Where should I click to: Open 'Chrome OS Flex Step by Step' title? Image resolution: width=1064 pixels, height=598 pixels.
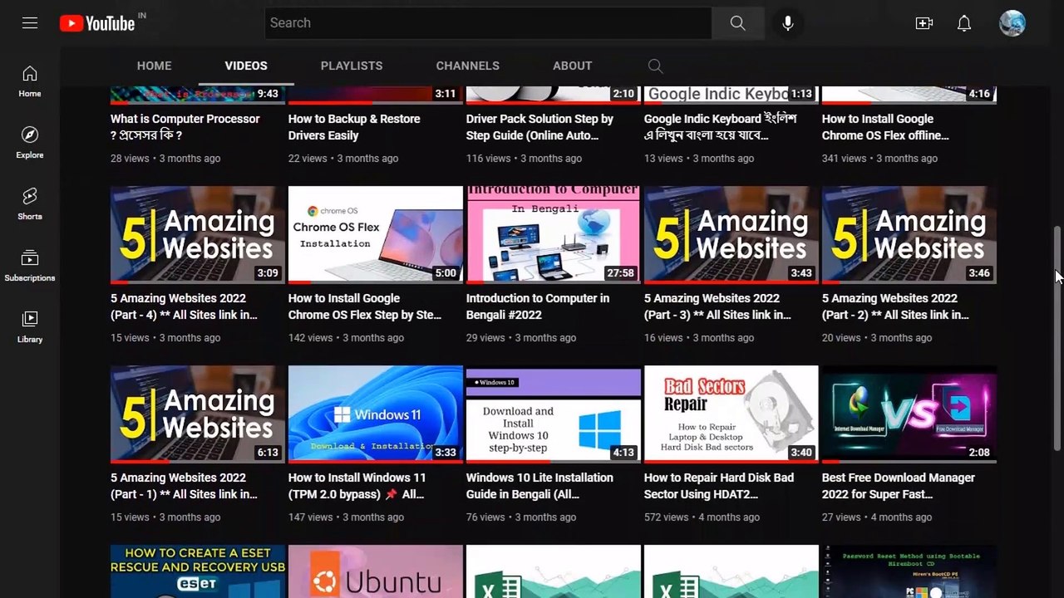click(x=365, y=306)
